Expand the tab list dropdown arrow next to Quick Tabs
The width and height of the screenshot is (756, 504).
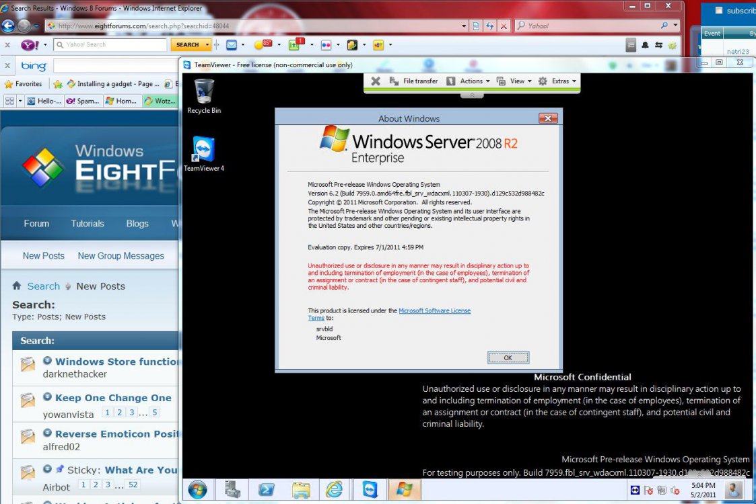(x=20, y=101)
